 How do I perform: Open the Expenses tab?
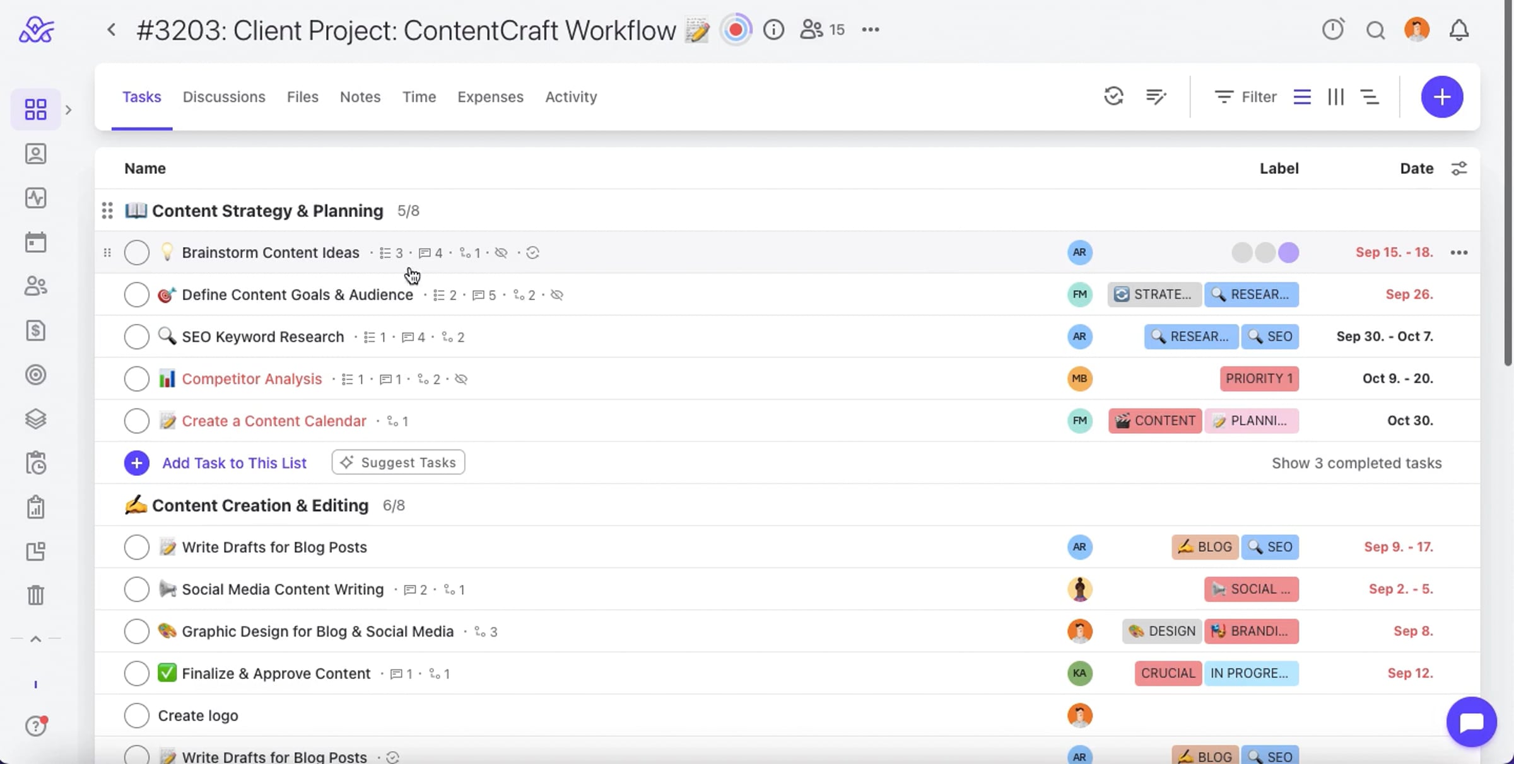coord(490,97)
